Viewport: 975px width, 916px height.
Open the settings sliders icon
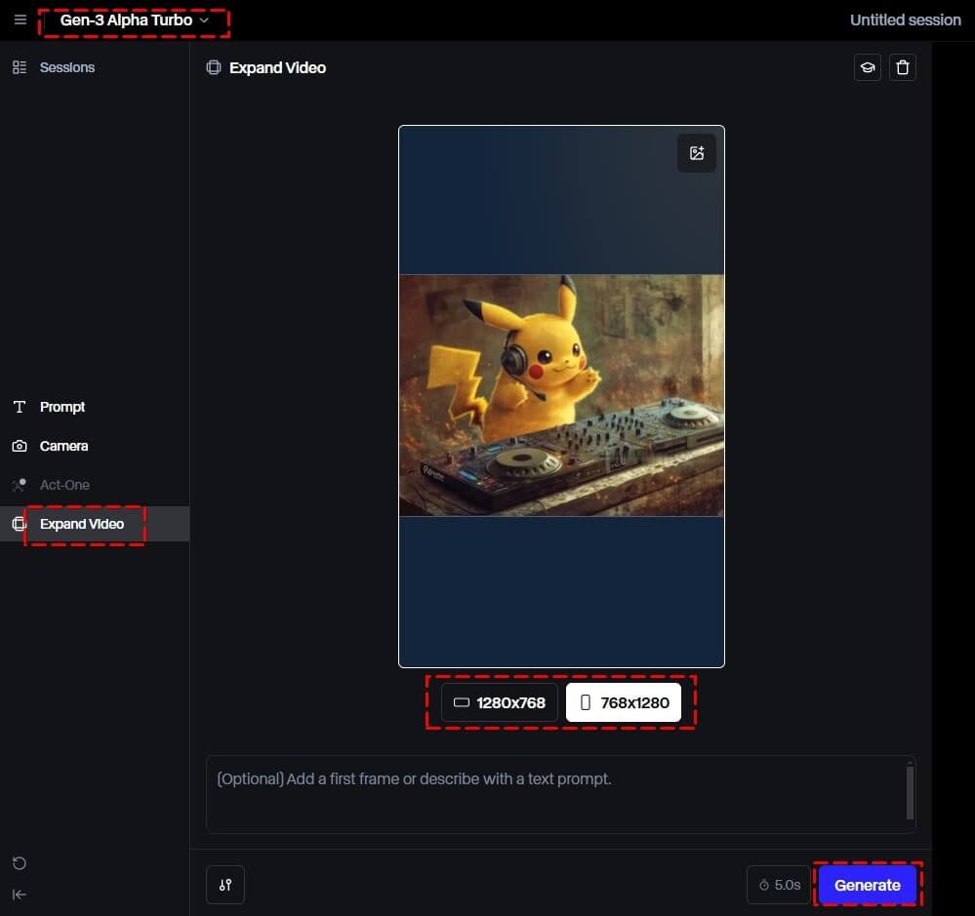(x=225, y=885)
